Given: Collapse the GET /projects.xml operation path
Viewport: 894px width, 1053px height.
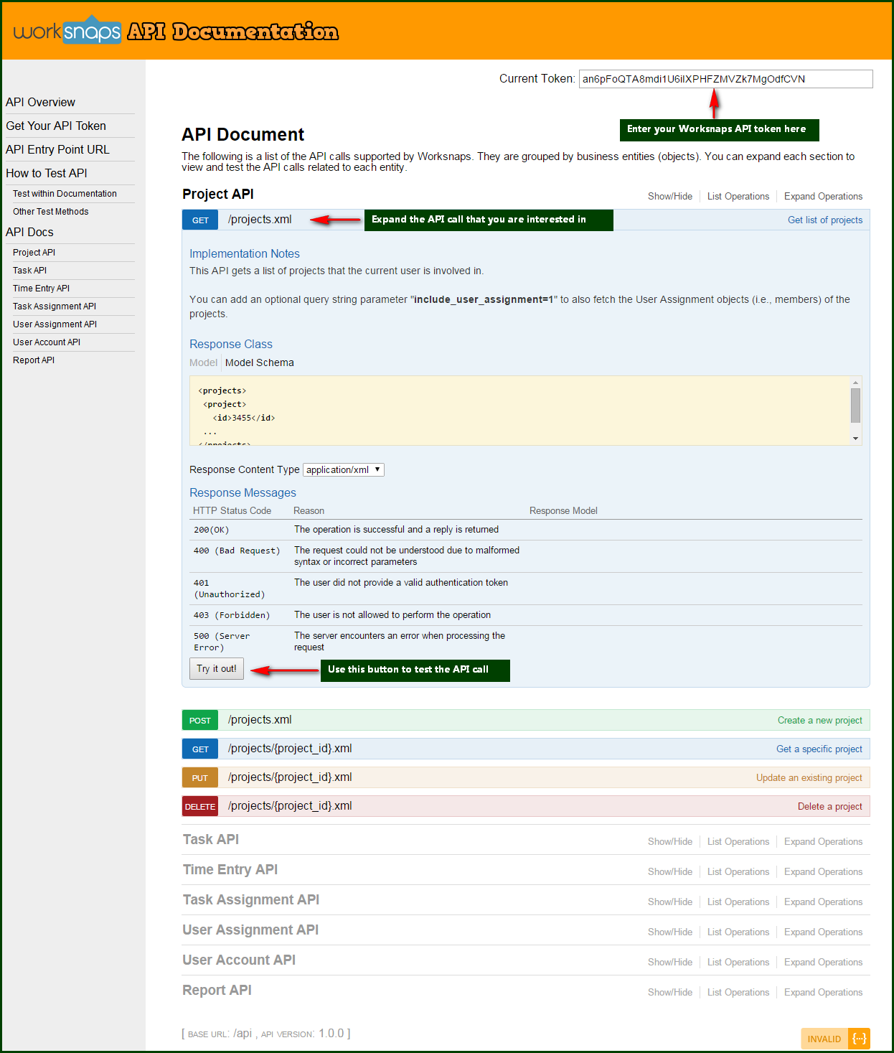Looking at the screenshot, I should 260,220.
